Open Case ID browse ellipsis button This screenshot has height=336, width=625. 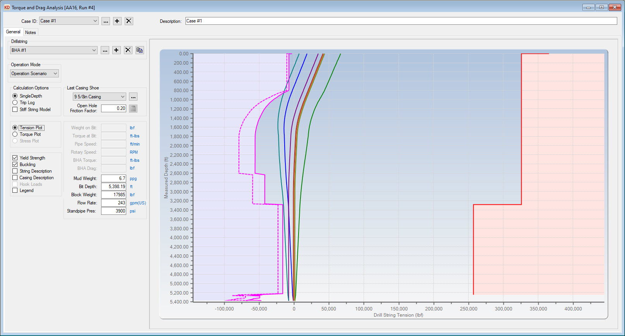tap(106, 21)
